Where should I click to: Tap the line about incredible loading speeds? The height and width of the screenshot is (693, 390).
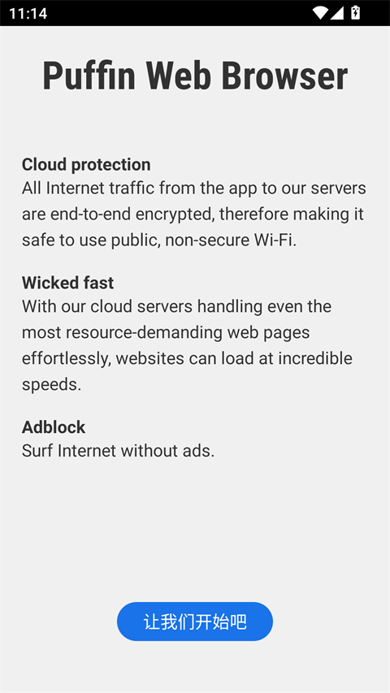(187, 358)
